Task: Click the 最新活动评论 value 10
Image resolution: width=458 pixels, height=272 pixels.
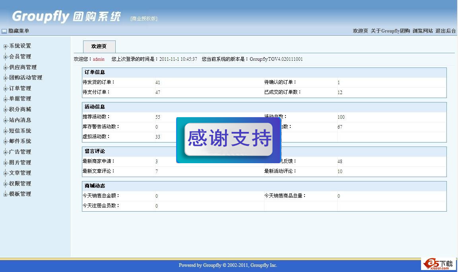Action: pos(340,171)
